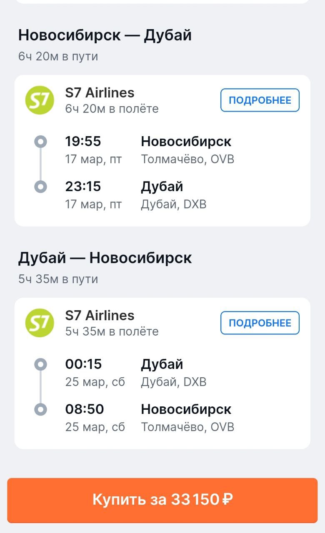Tap the S7 logo on the Dubai–Novosibirsk flight
The width and height of the screenshot is (325, 533).
40,323
